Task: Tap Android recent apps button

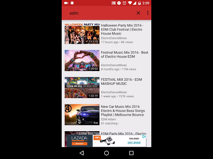Action: 131,153
